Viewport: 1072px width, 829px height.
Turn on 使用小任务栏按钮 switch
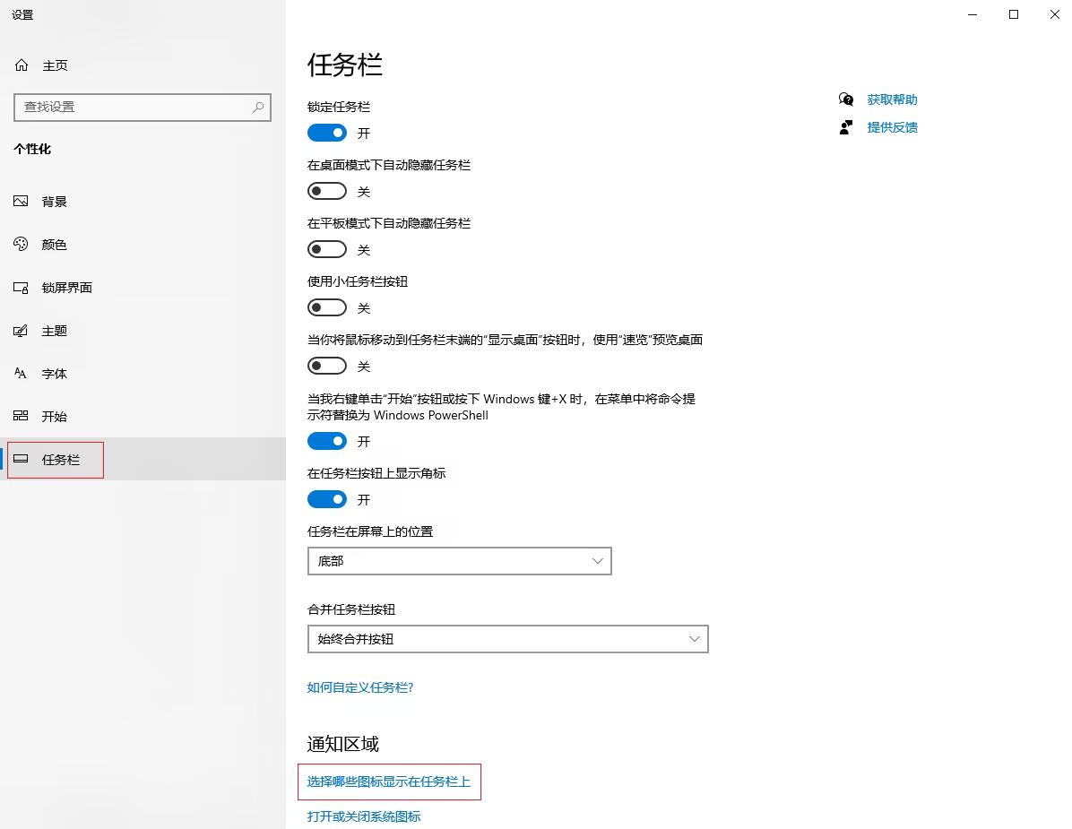pos(327,307)
